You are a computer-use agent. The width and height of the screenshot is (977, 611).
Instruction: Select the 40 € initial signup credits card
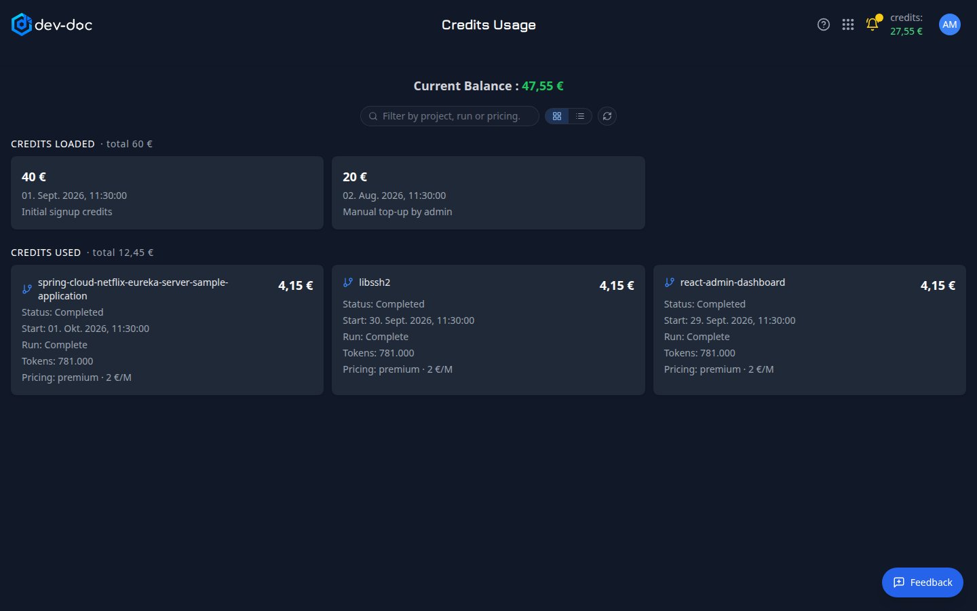(167, 193)
